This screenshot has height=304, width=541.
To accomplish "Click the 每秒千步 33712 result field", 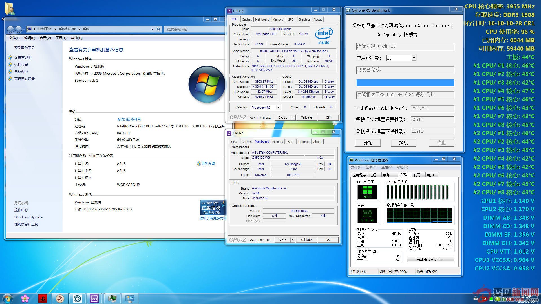I will click(432, 119).
